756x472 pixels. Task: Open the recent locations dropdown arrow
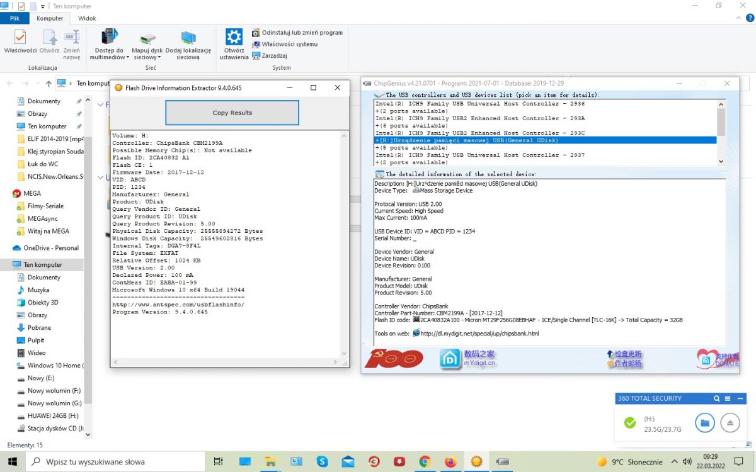(x=38, y=83)
